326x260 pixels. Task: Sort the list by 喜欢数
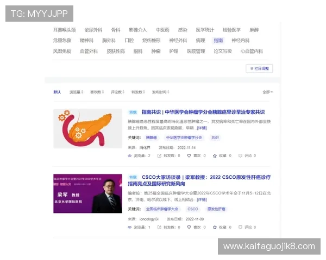[x=97, y=92]
